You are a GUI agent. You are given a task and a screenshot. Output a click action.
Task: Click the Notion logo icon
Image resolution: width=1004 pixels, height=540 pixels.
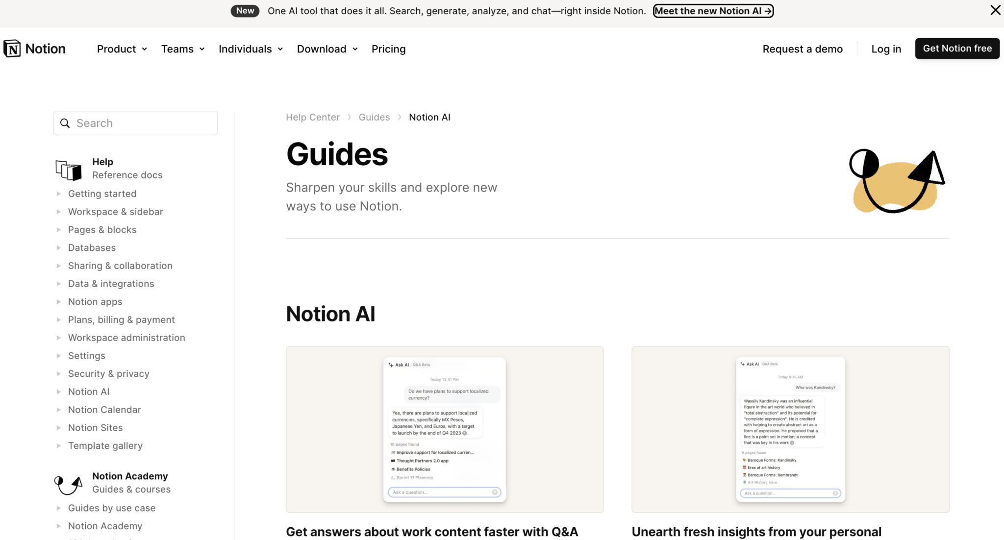click(12, 49)
